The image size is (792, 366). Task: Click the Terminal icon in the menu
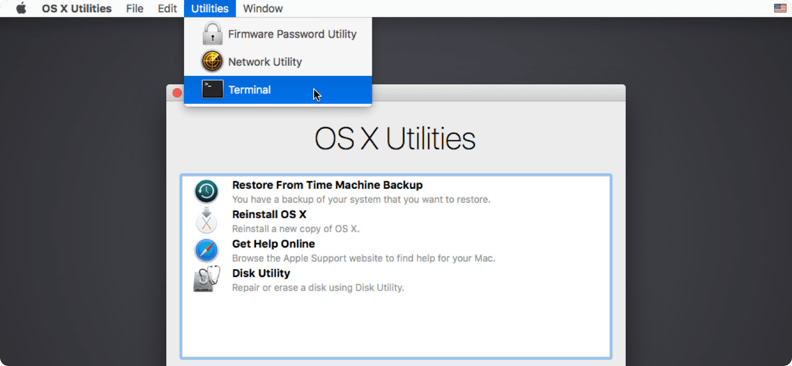(213, 89)
